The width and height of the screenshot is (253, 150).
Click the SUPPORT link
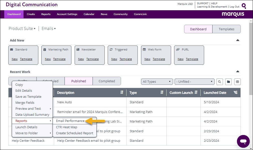click(203, 3)
